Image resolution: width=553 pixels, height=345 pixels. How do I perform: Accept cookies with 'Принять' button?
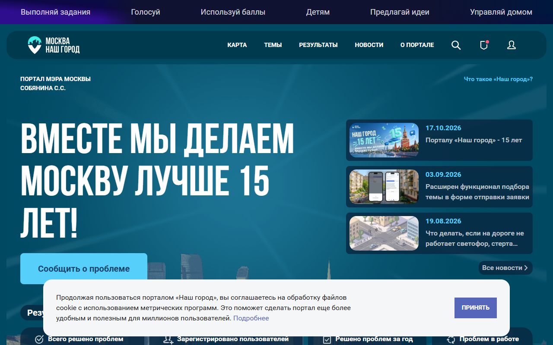coord(476,308)
